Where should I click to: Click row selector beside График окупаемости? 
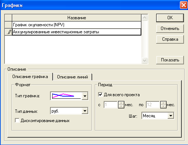click(x=9, y=25)
